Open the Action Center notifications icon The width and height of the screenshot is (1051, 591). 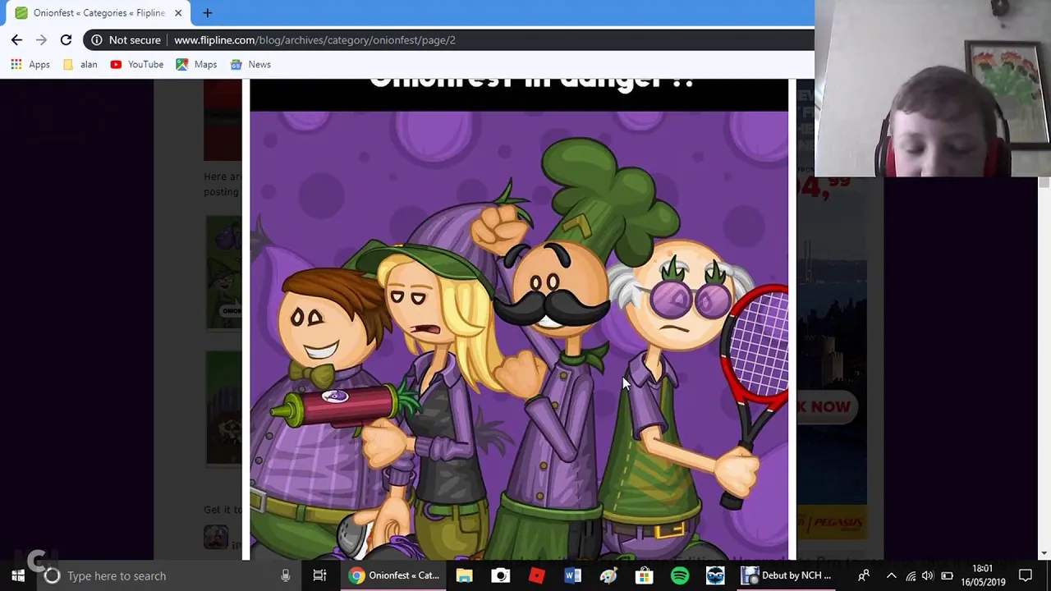click(x=1025, y=575)
